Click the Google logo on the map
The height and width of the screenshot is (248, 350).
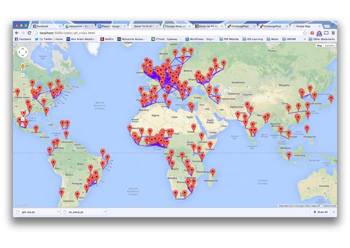(21, 204)
